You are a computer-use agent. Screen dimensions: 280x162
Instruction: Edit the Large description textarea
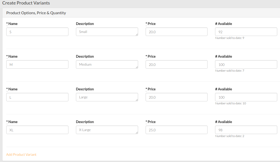coord(107,97)
